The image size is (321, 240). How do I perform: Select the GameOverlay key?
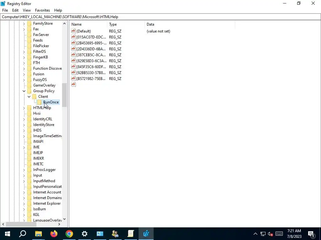click(44, 85)
